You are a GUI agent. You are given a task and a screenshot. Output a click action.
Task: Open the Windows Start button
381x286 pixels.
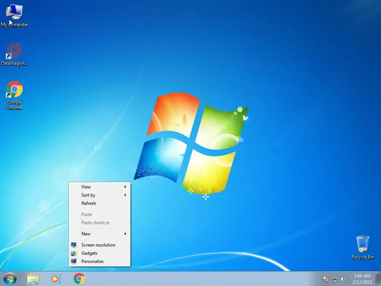click(10, 279)
